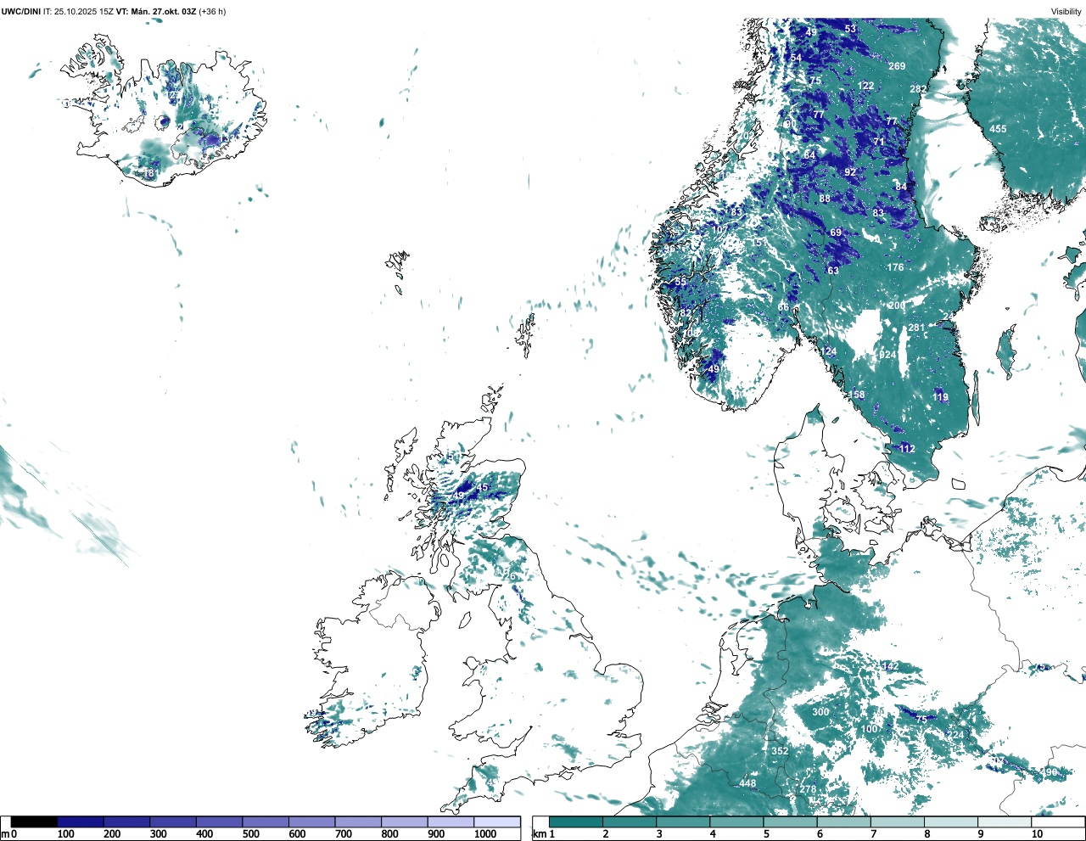Click the '924' visibility value in Sweden
The height and width of the screenshot is (841, 1086).
click(887, 355)
